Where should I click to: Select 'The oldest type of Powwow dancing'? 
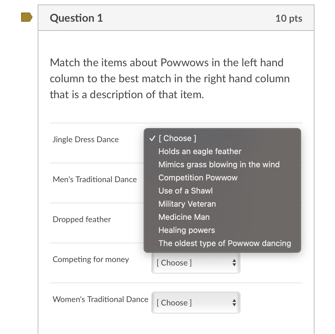point(225,243)
